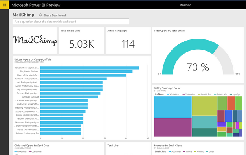Click the ClicksTotal legend marker
This screenshot has height=155, width=246.
click(x=15, y=151)
